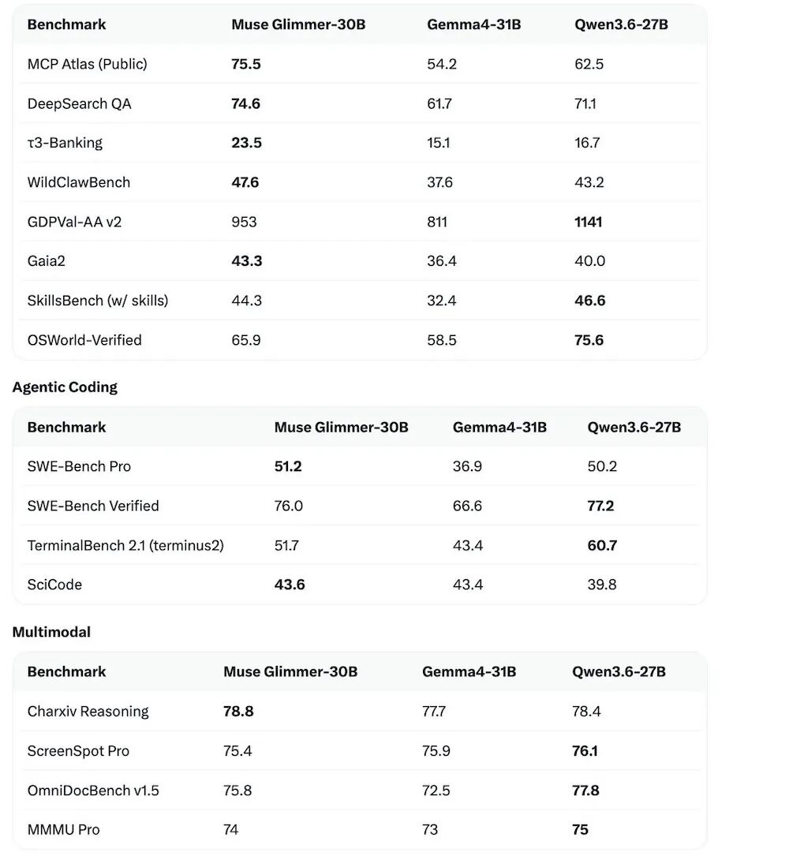The image size is (789, 860).
Task: Select the 75.5 score for MCP Atlas
Action: [x=245, y=64]
